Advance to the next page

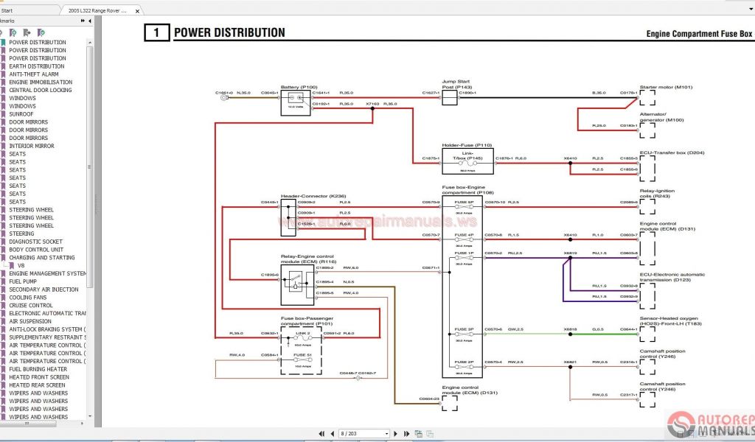coord(397,434)
